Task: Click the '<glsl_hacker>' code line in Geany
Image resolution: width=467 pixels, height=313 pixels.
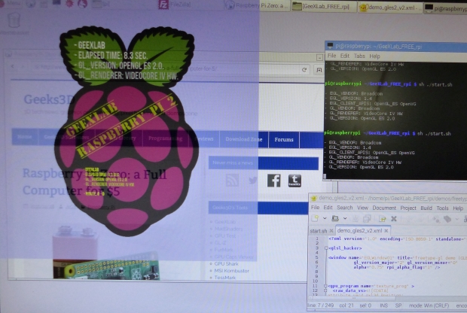Action: [346, 248]
